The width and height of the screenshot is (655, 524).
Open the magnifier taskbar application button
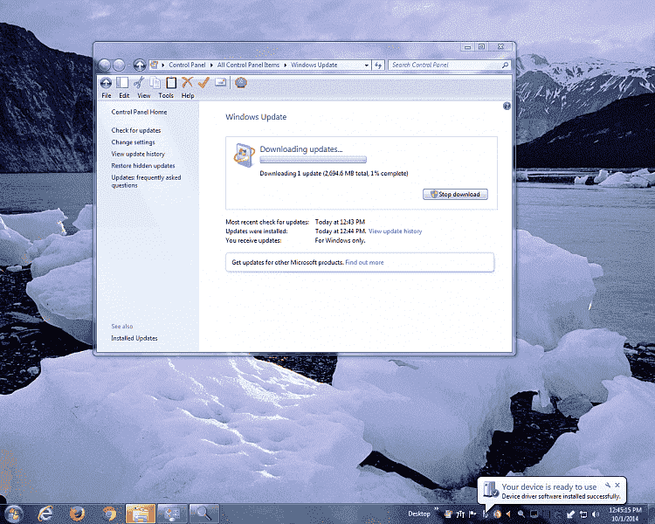(203, 514)
